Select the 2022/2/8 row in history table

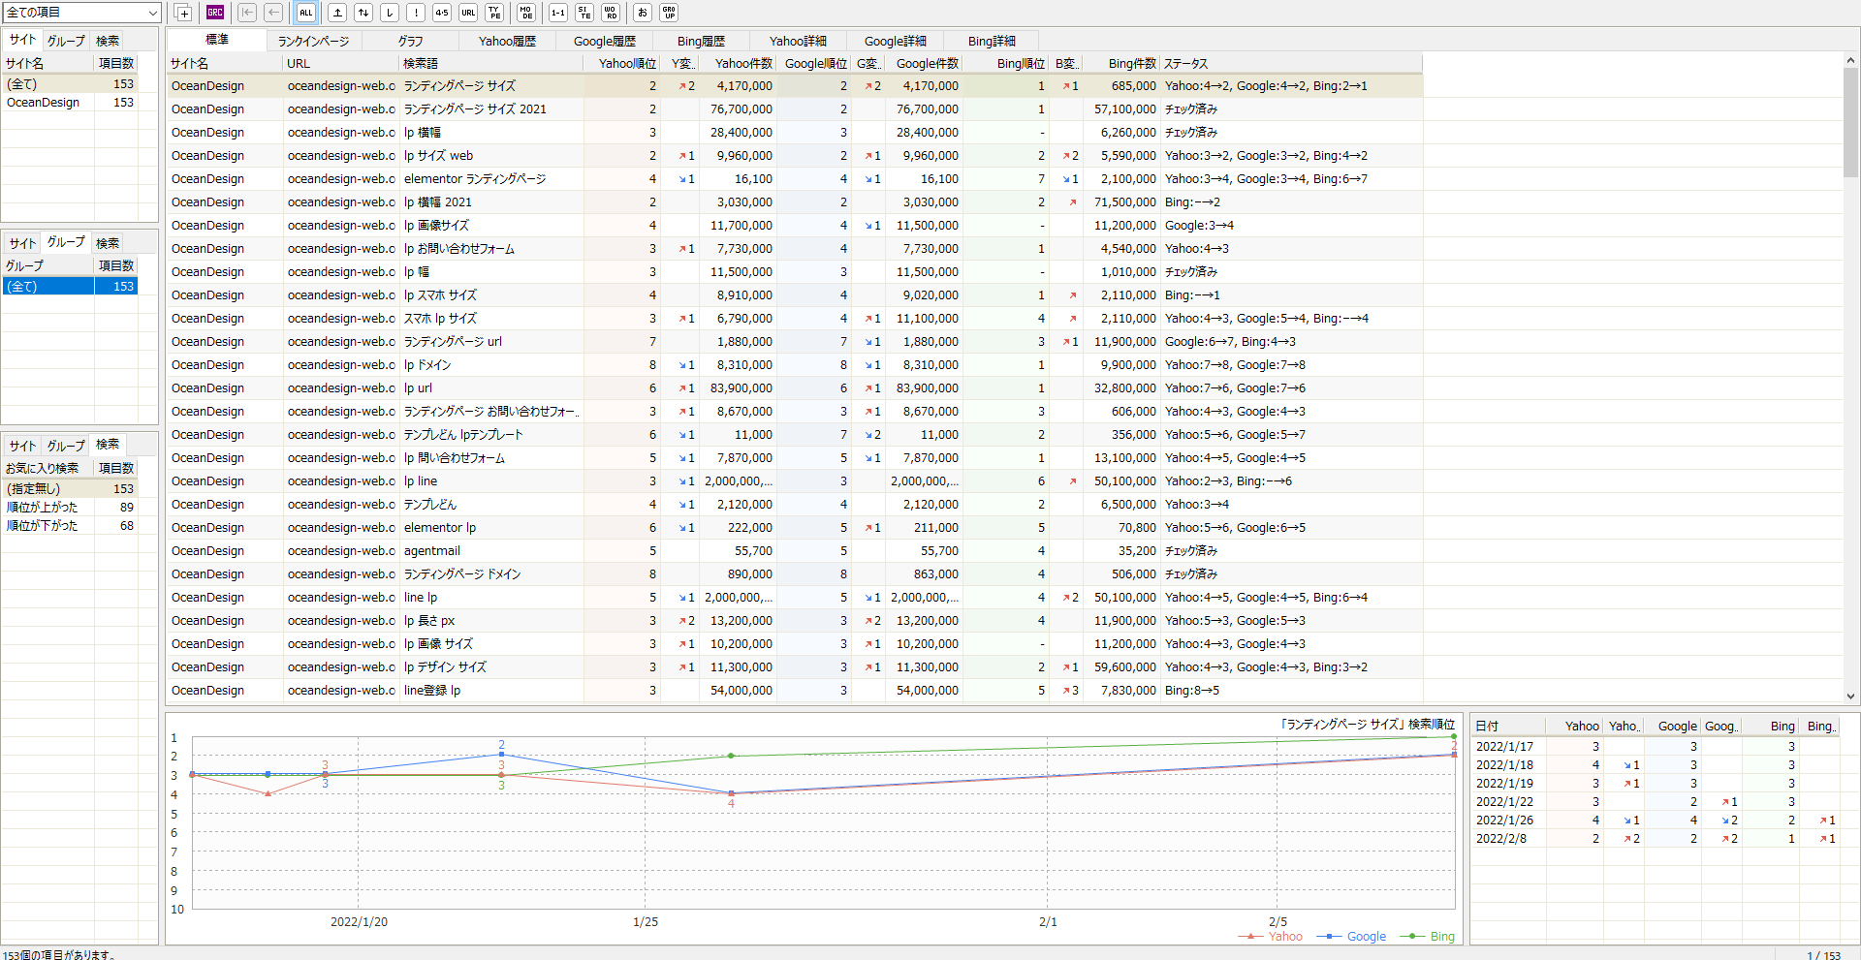point(1655,838)
